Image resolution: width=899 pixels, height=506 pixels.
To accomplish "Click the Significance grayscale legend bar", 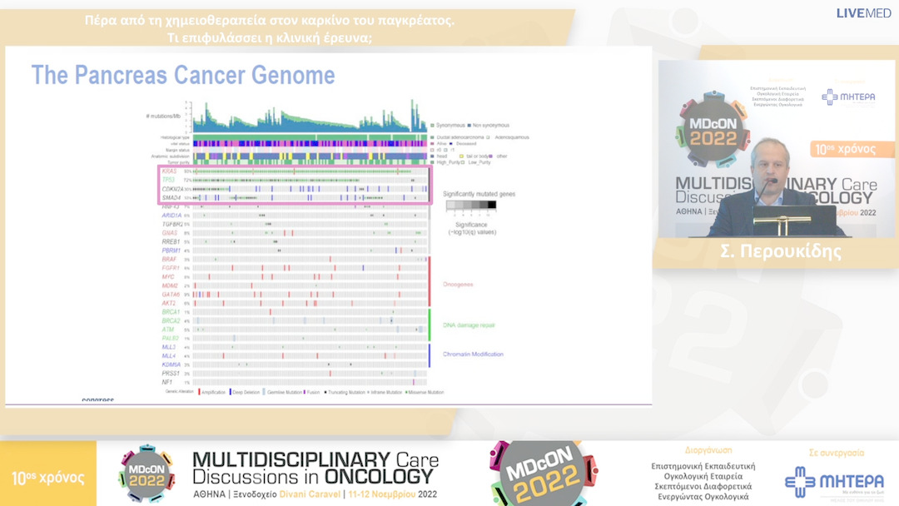I will [470, 205].
